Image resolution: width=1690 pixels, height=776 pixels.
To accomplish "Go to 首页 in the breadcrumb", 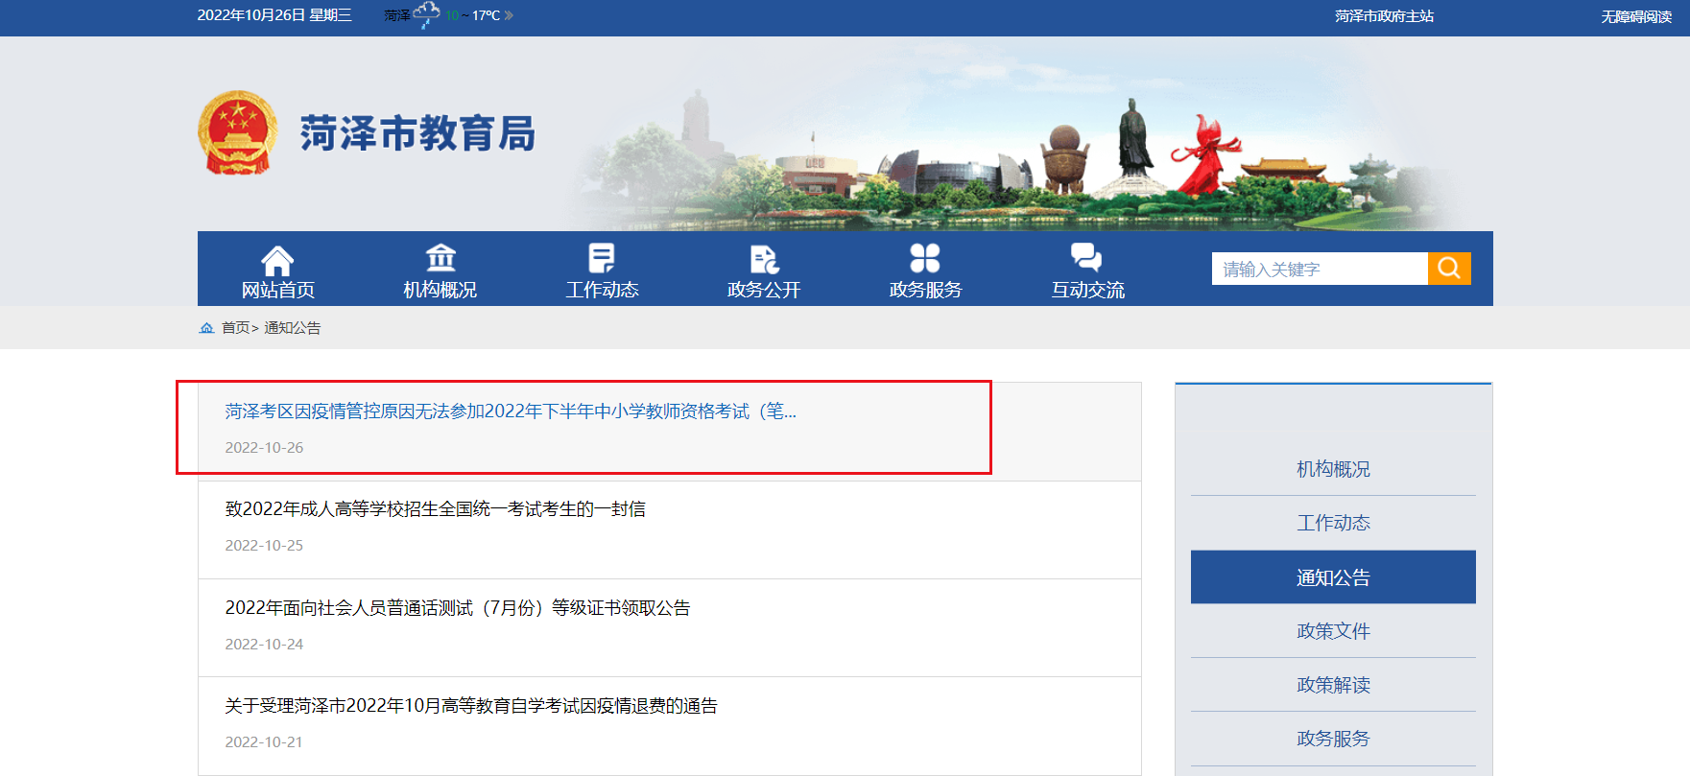I will tap(235, 328).
